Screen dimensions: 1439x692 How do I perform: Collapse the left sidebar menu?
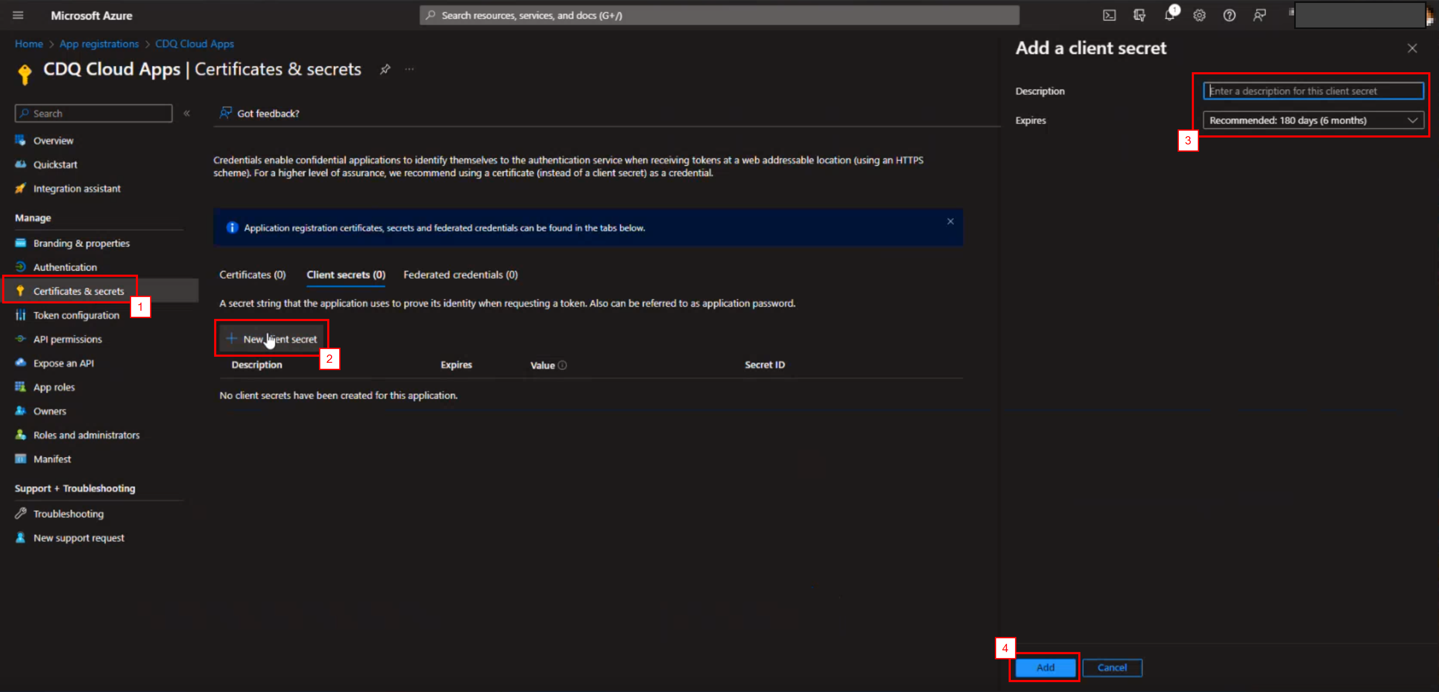[x=186, y=113]
